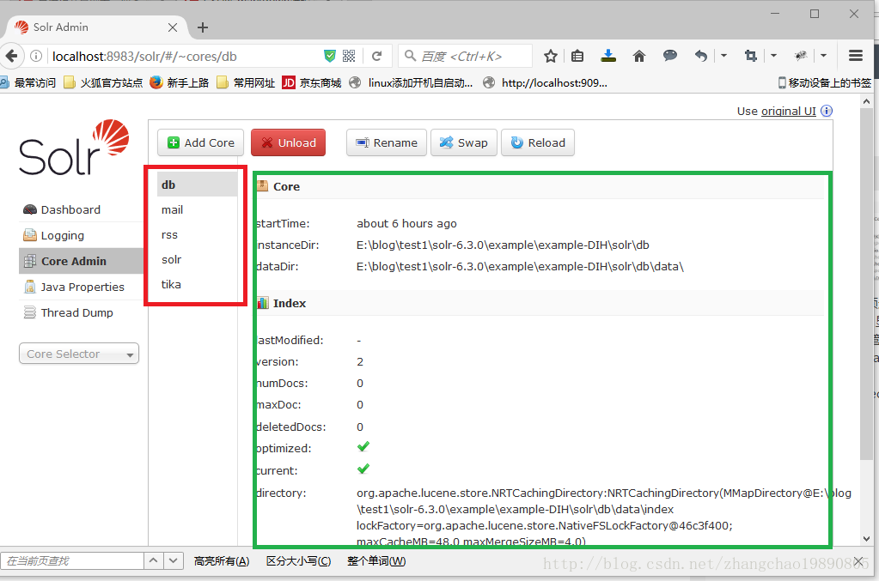Open Thread Dump in the sidebar

click(x=76, y=313)
